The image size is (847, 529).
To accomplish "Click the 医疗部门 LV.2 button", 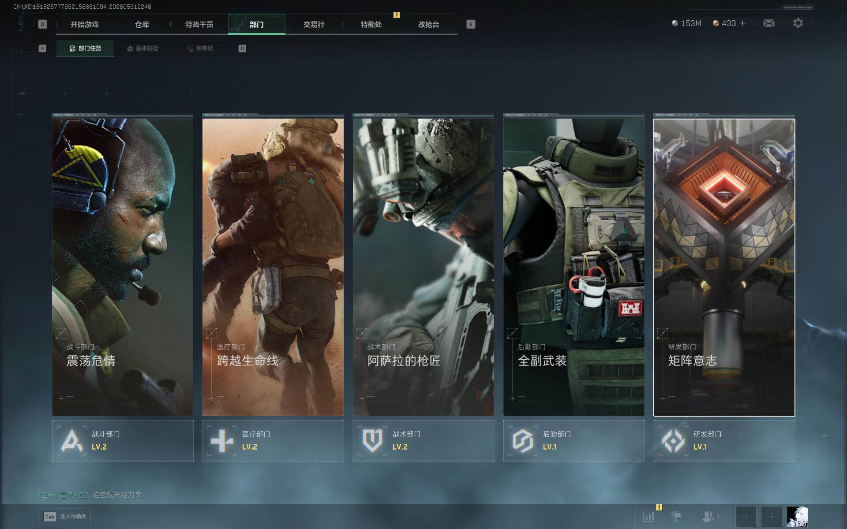I will pos(273,441).
